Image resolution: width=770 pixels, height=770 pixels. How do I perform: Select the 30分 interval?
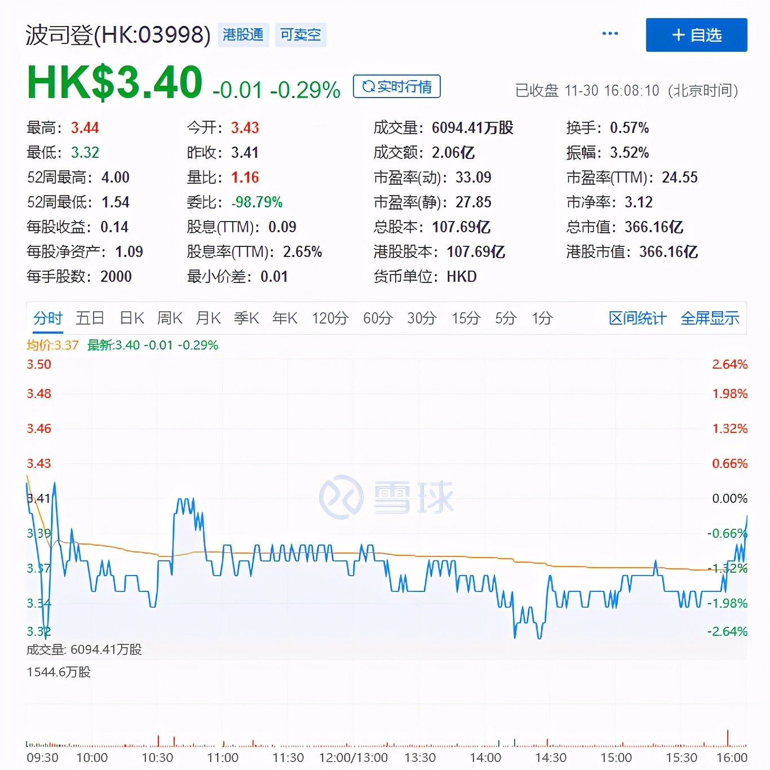click(x=421, y=318)
